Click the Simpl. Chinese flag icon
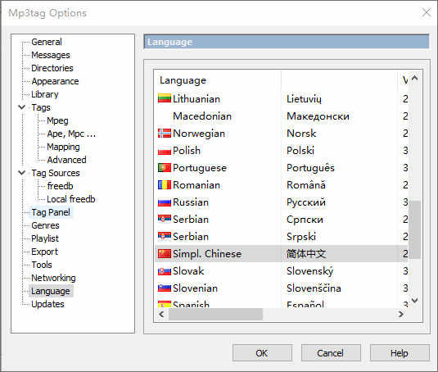Screen dimensions: 438x372 point(165,253)
